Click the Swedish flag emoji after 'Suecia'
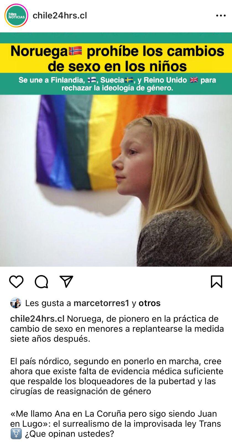Viewport: 232px width, 442px height. tap(129, 80)
